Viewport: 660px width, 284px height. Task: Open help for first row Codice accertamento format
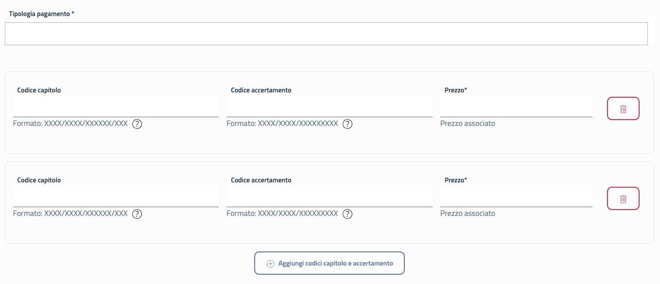[x=347, y=124]
